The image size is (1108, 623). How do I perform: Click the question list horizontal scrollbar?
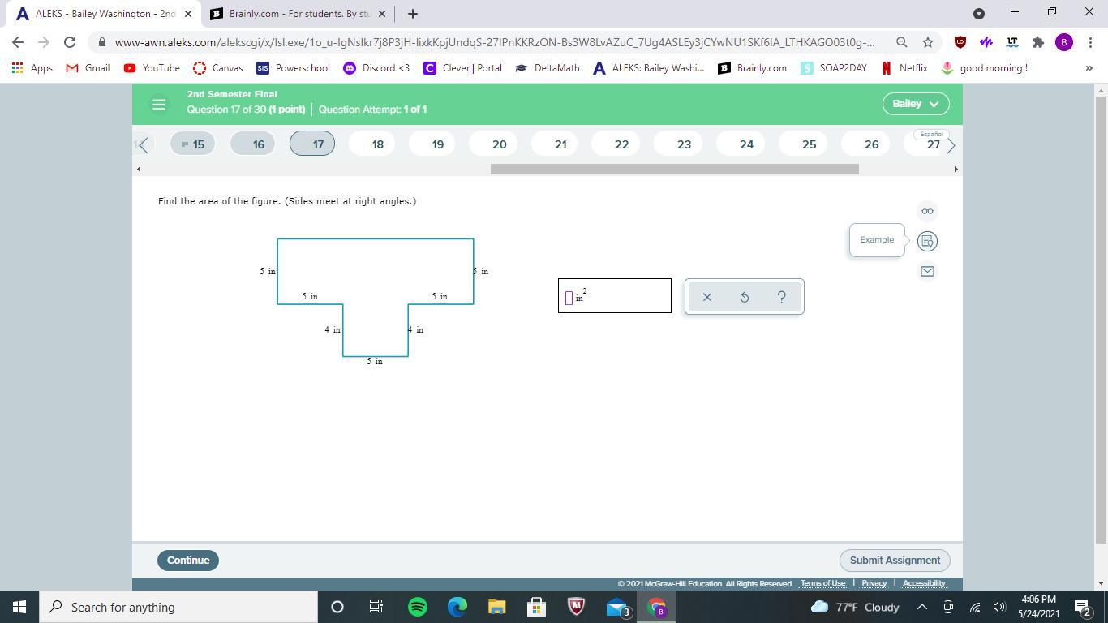pos(675,169)
